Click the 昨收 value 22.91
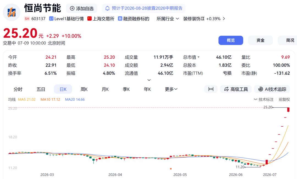This screenshot has height=179, width=297. [x=51, y=65]
